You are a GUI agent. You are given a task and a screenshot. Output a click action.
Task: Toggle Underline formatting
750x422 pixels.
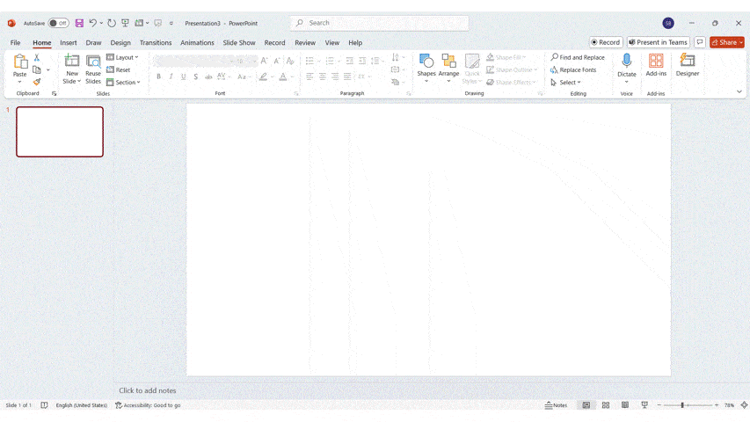[183, 76]
